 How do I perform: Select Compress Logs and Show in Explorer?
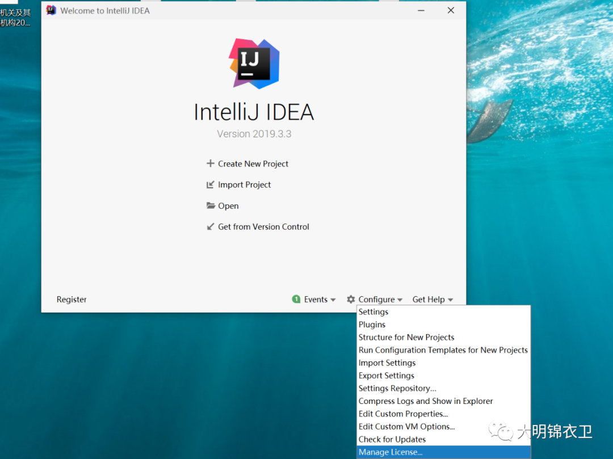coord(444,401)
